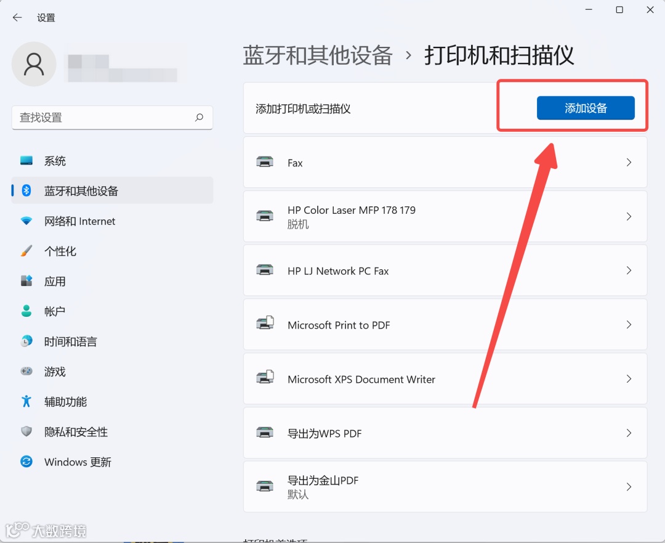Image resolution: width=665 pixels, height=543 pixels.
Task: Click the Wi-Fi icon for 网络和 Internet
Action: [26, 221]
